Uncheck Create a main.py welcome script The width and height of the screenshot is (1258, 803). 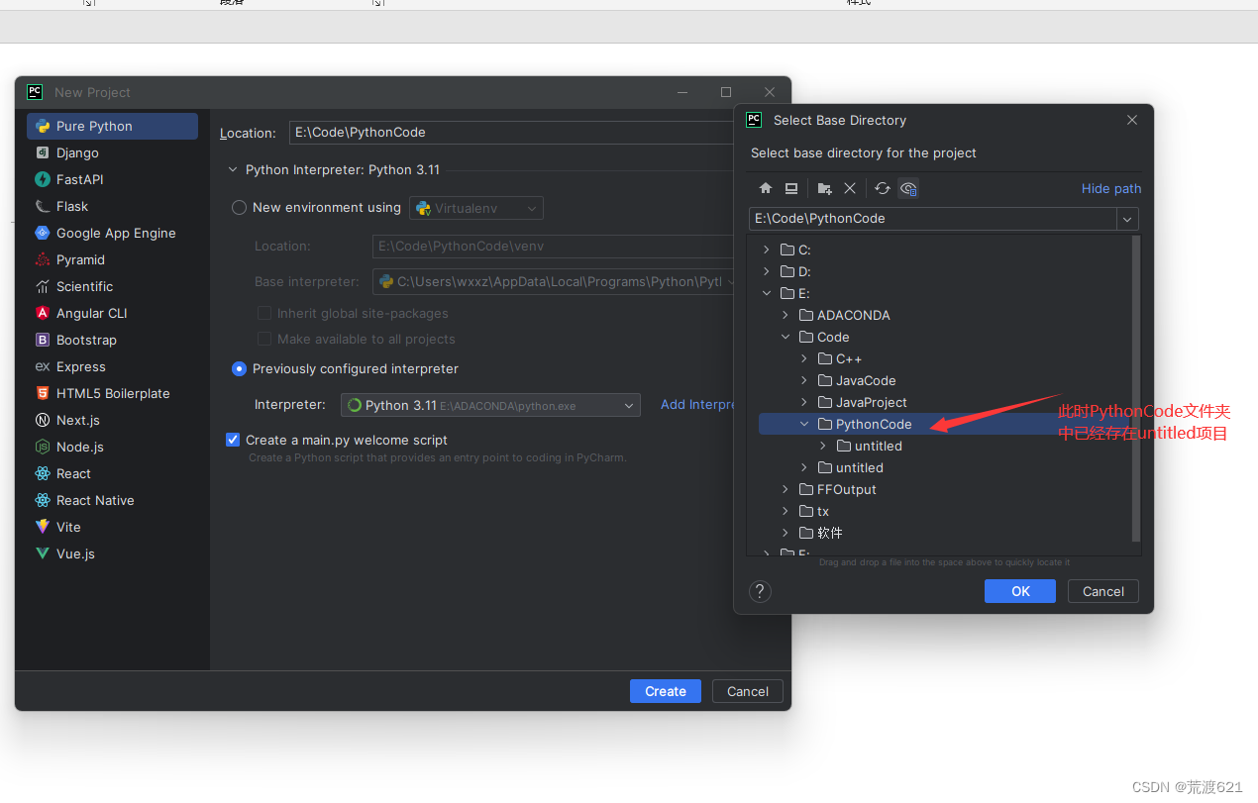click(233, 440)
